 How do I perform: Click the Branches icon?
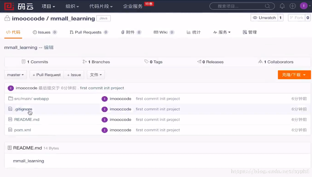point(84,62)
